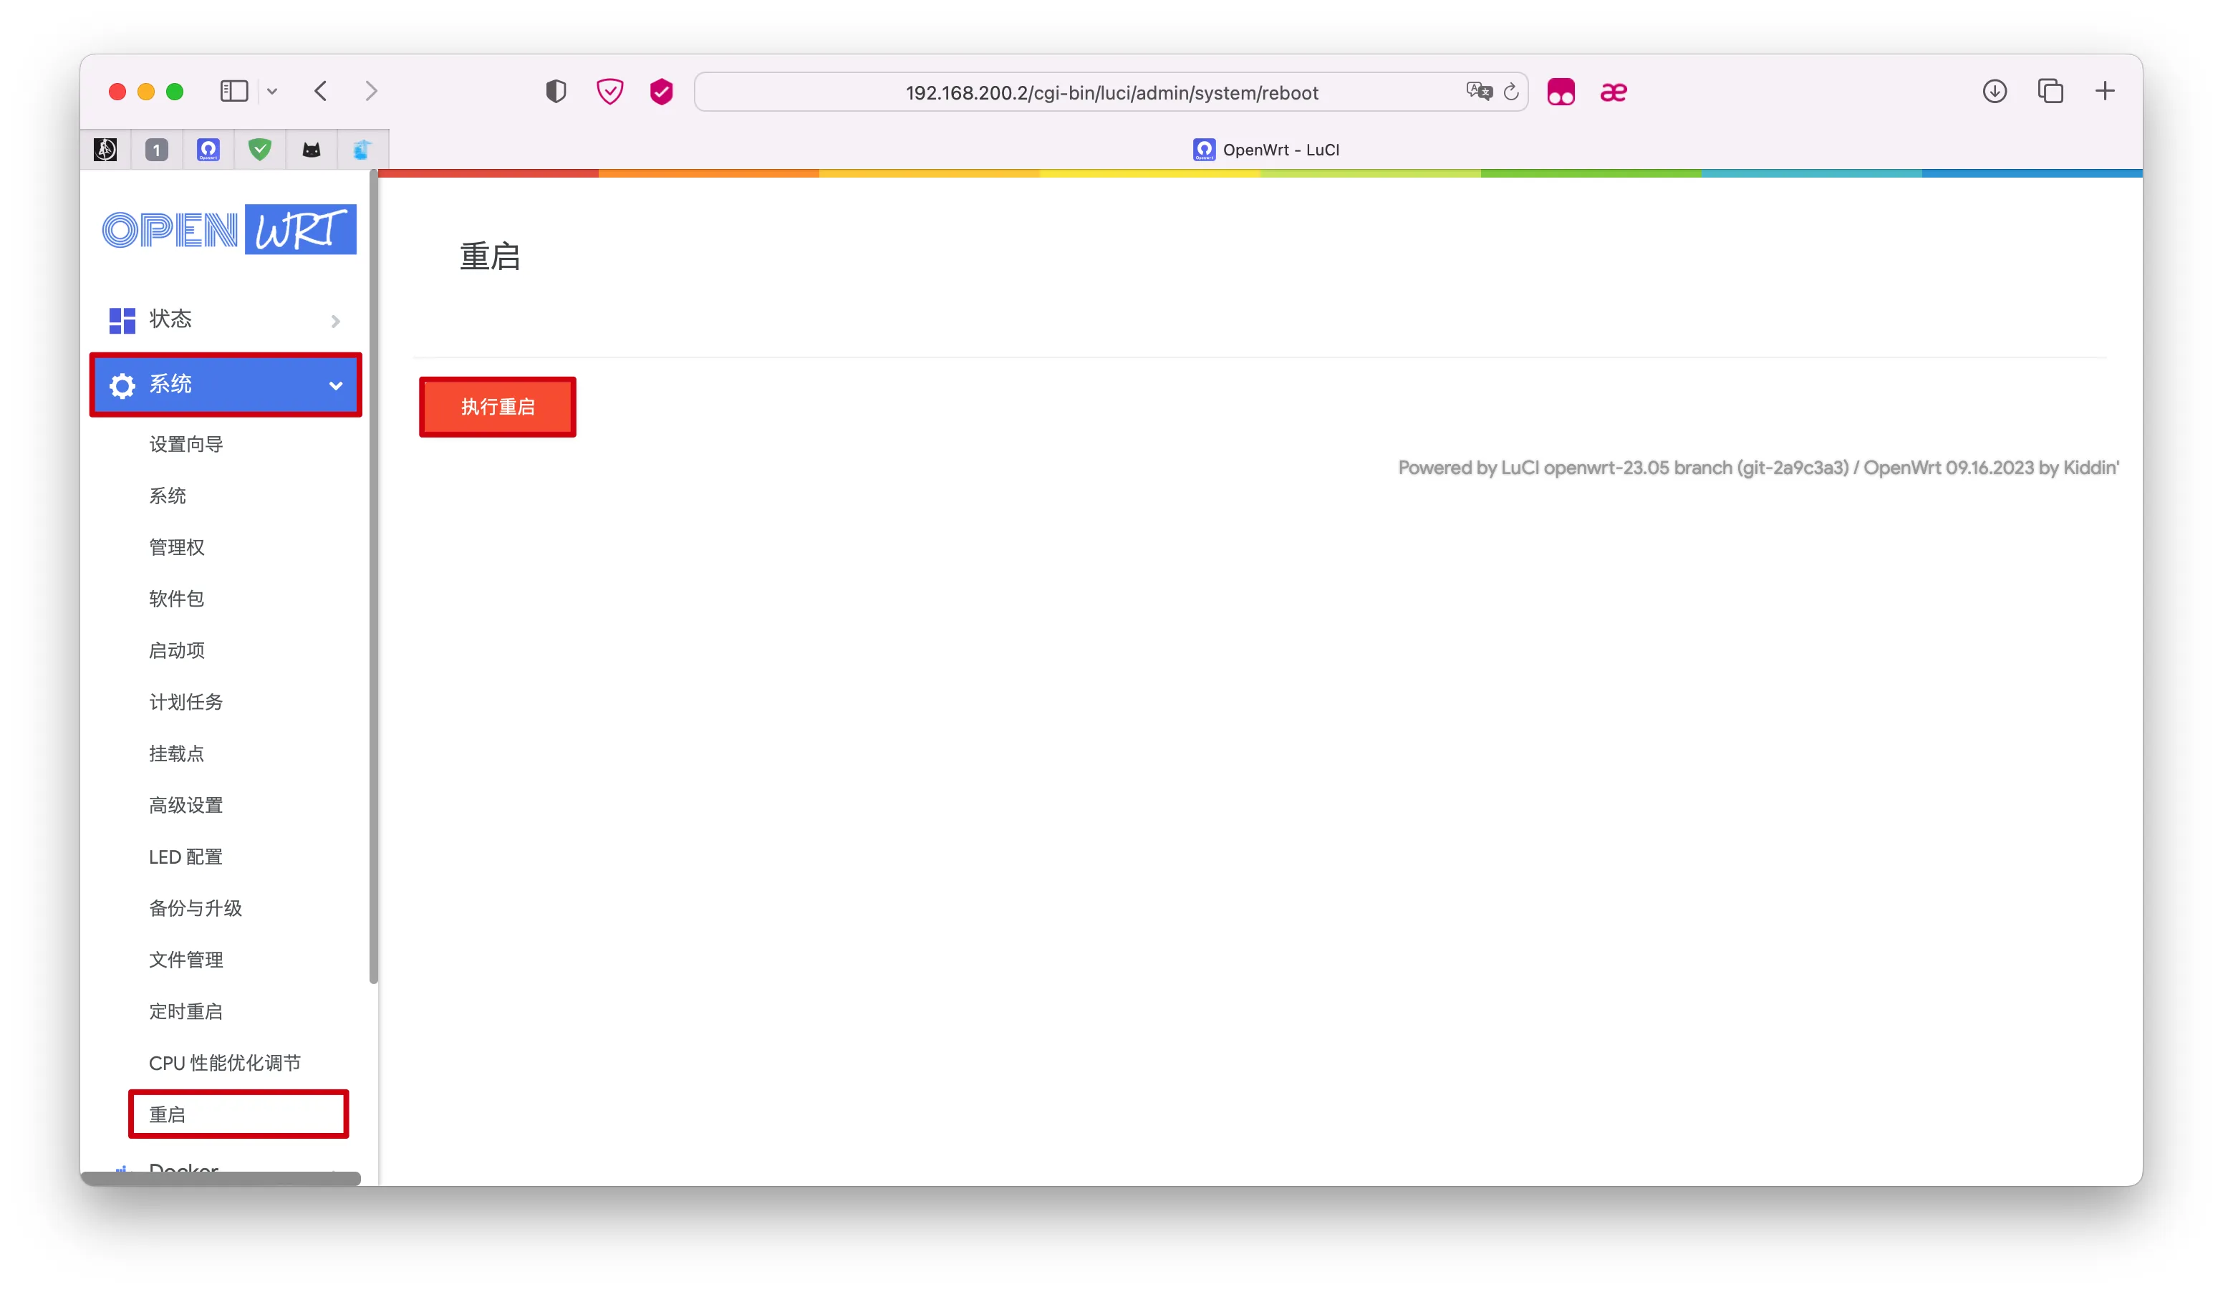Open 设置向导 in the sidebar
The height and width of the screenshot is (1292, 2223).
click(185, 445)
